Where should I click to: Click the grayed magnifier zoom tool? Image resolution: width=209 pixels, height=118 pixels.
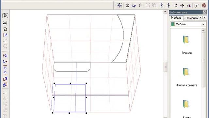[5, 46]
